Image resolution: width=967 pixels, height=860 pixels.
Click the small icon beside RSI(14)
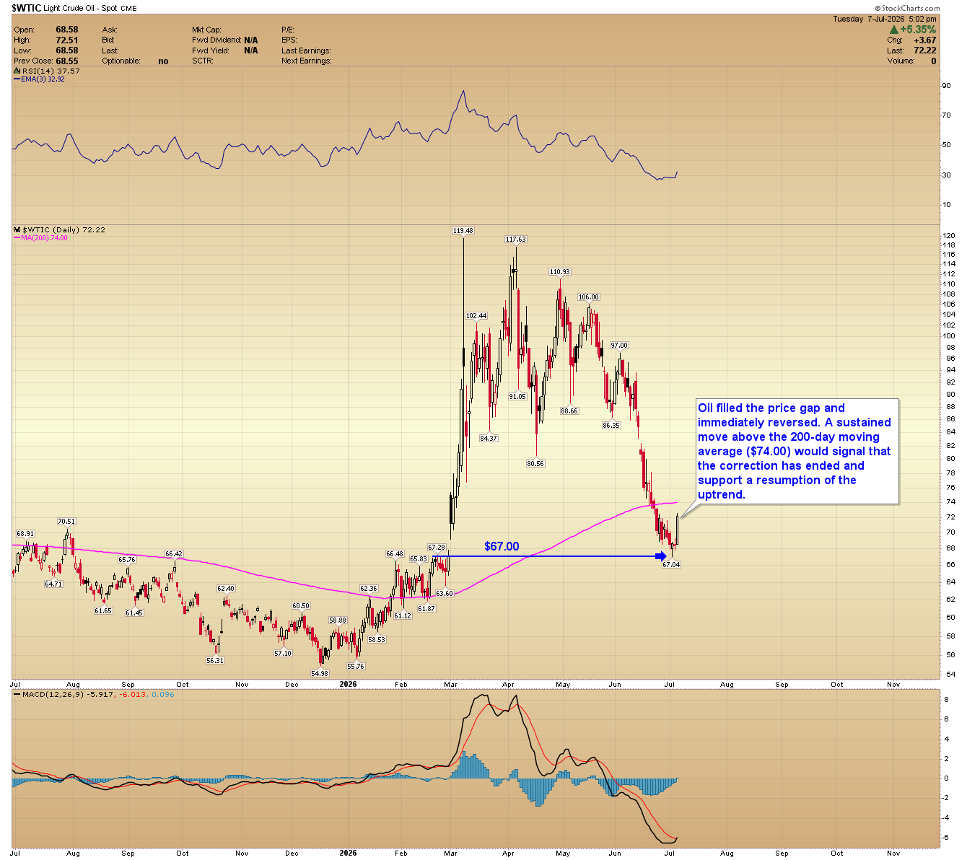pos(17,71)
